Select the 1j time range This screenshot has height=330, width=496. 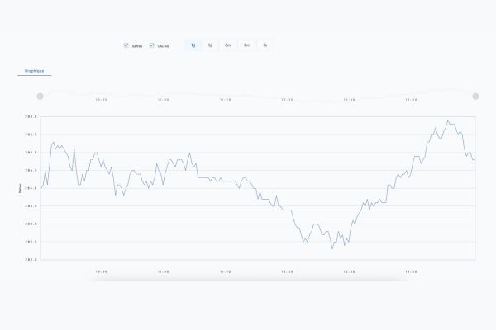(x=193, y=45)
